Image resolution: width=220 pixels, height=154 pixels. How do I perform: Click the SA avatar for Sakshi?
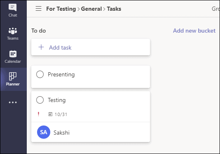44,132
